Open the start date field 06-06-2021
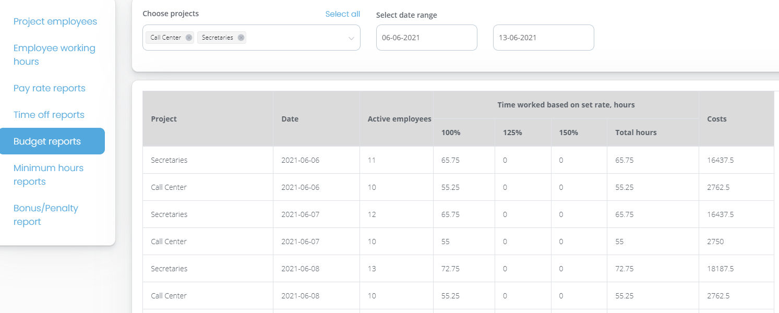 426,38
